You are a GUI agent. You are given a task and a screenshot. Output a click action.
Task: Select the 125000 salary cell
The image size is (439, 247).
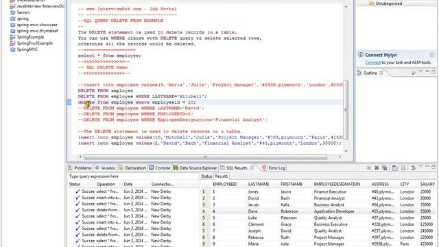[427, 224]
